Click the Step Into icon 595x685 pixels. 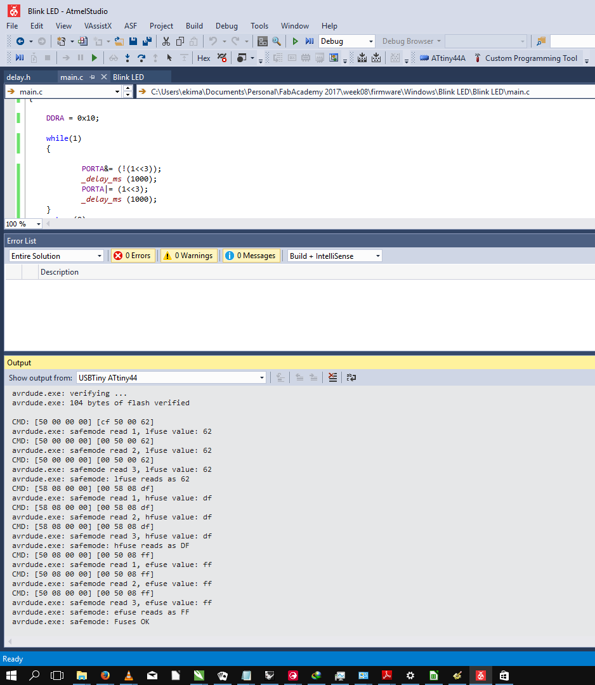[127, 58]
